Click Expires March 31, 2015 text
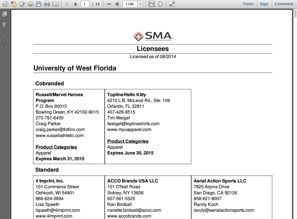 click(x=60, y=159)
